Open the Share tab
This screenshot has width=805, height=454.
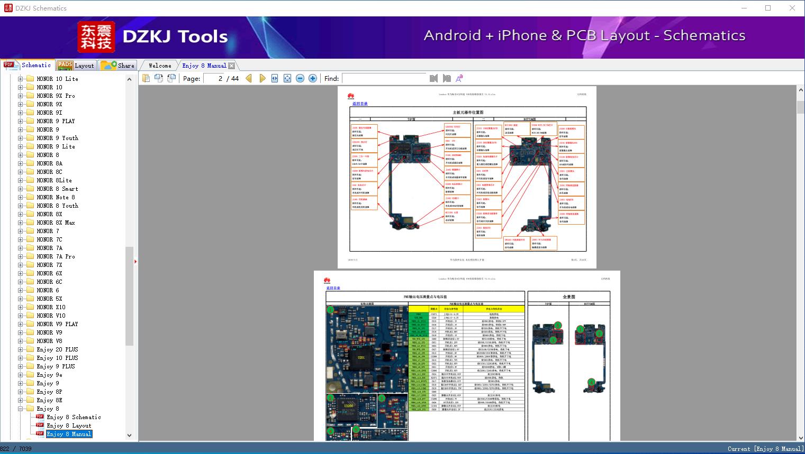point(118,66)
